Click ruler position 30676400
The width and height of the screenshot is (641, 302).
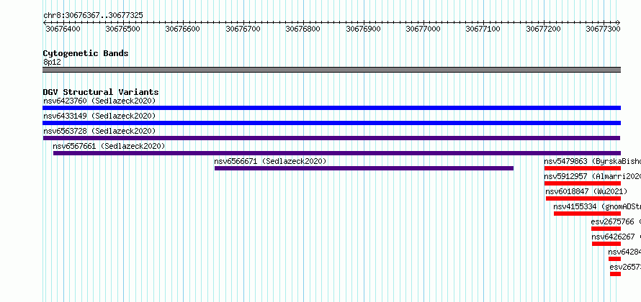(x=63, y=29)
